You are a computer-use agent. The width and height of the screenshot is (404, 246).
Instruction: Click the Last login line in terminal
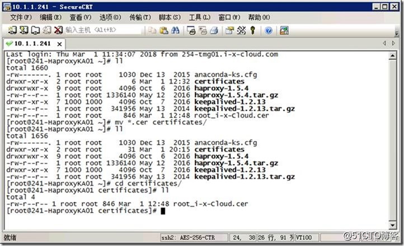(142, 54)
